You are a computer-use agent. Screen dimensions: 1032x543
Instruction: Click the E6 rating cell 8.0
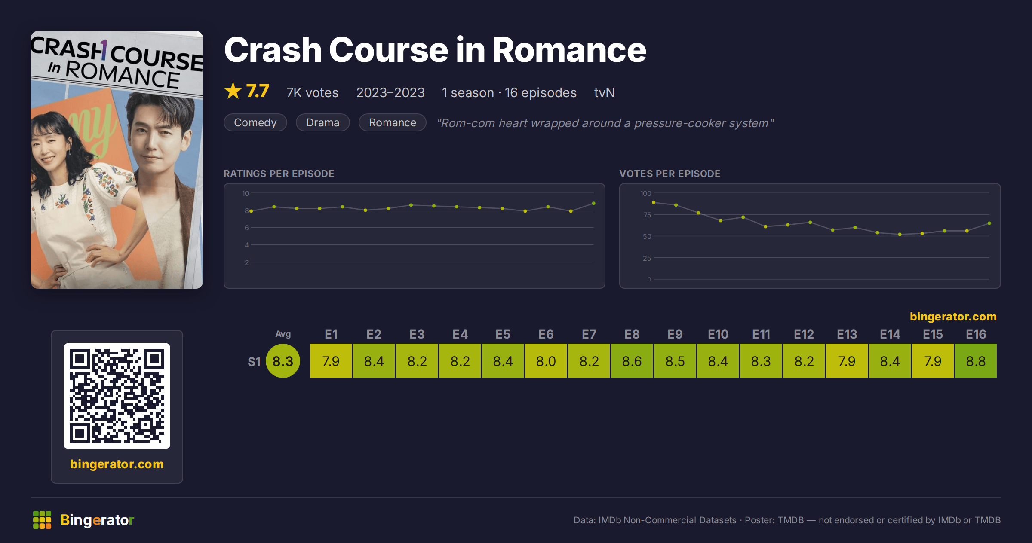pos(546,361)
